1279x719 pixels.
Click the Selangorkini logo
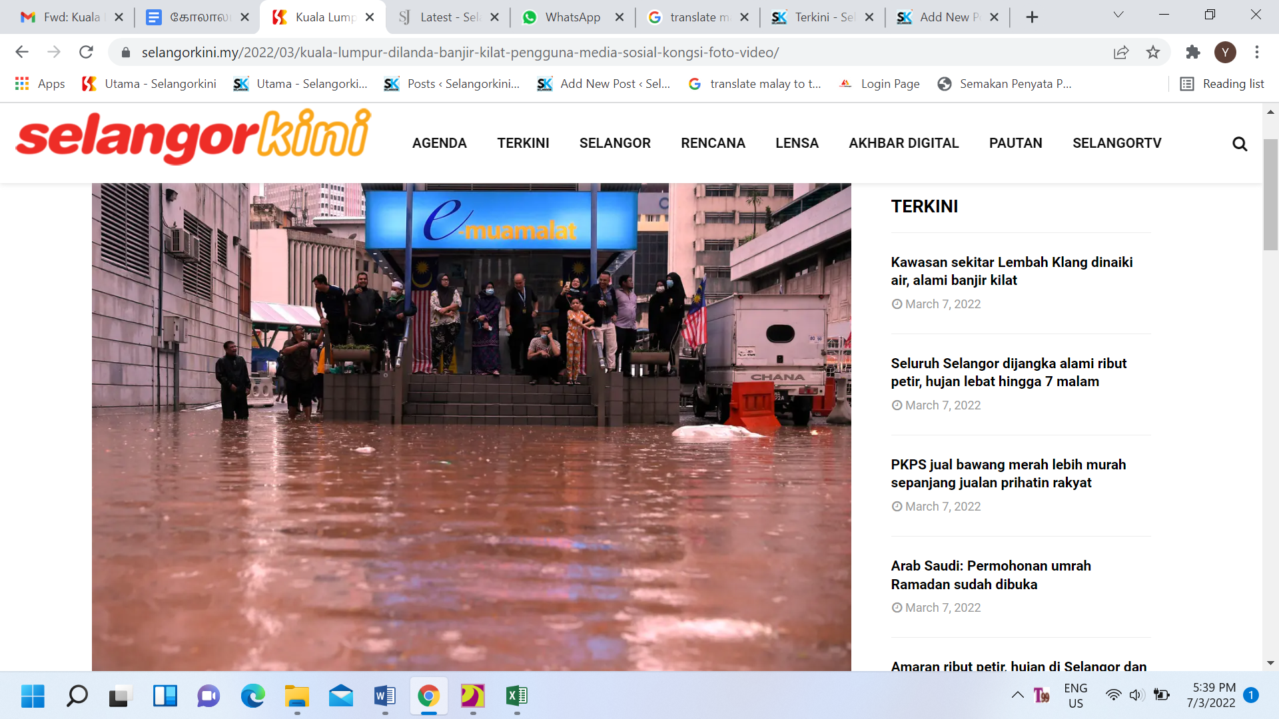(193, 136)
